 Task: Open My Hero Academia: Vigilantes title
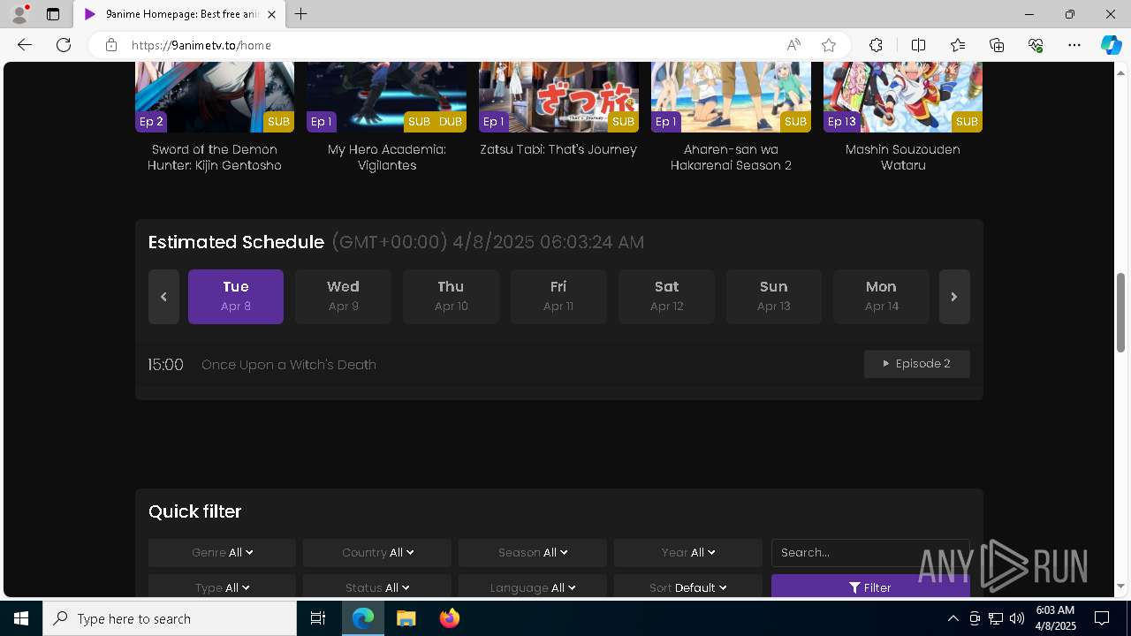pyautogui.click(x=387, y=157)
